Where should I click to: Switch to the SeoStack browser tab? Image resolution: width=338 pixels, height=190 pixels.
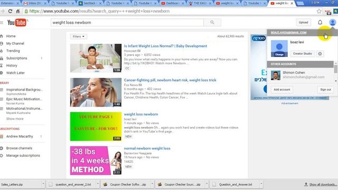[90, 3]
